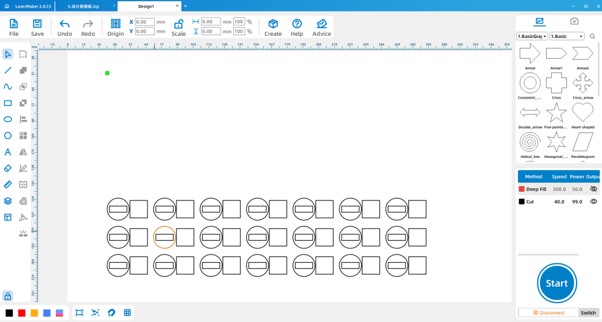
Task: Pick the gradient color swatch
Action: (x=59, y=313)
